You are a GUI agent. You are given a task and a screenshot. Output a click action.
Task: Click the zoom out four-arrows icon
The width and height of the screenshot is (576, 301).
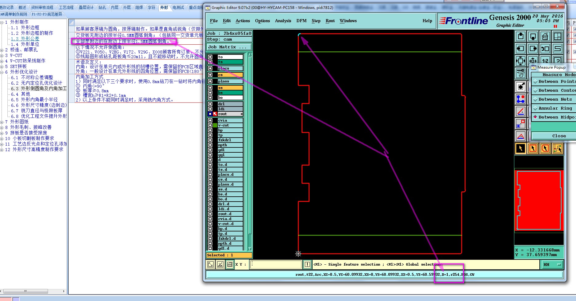tap(521, 61)
